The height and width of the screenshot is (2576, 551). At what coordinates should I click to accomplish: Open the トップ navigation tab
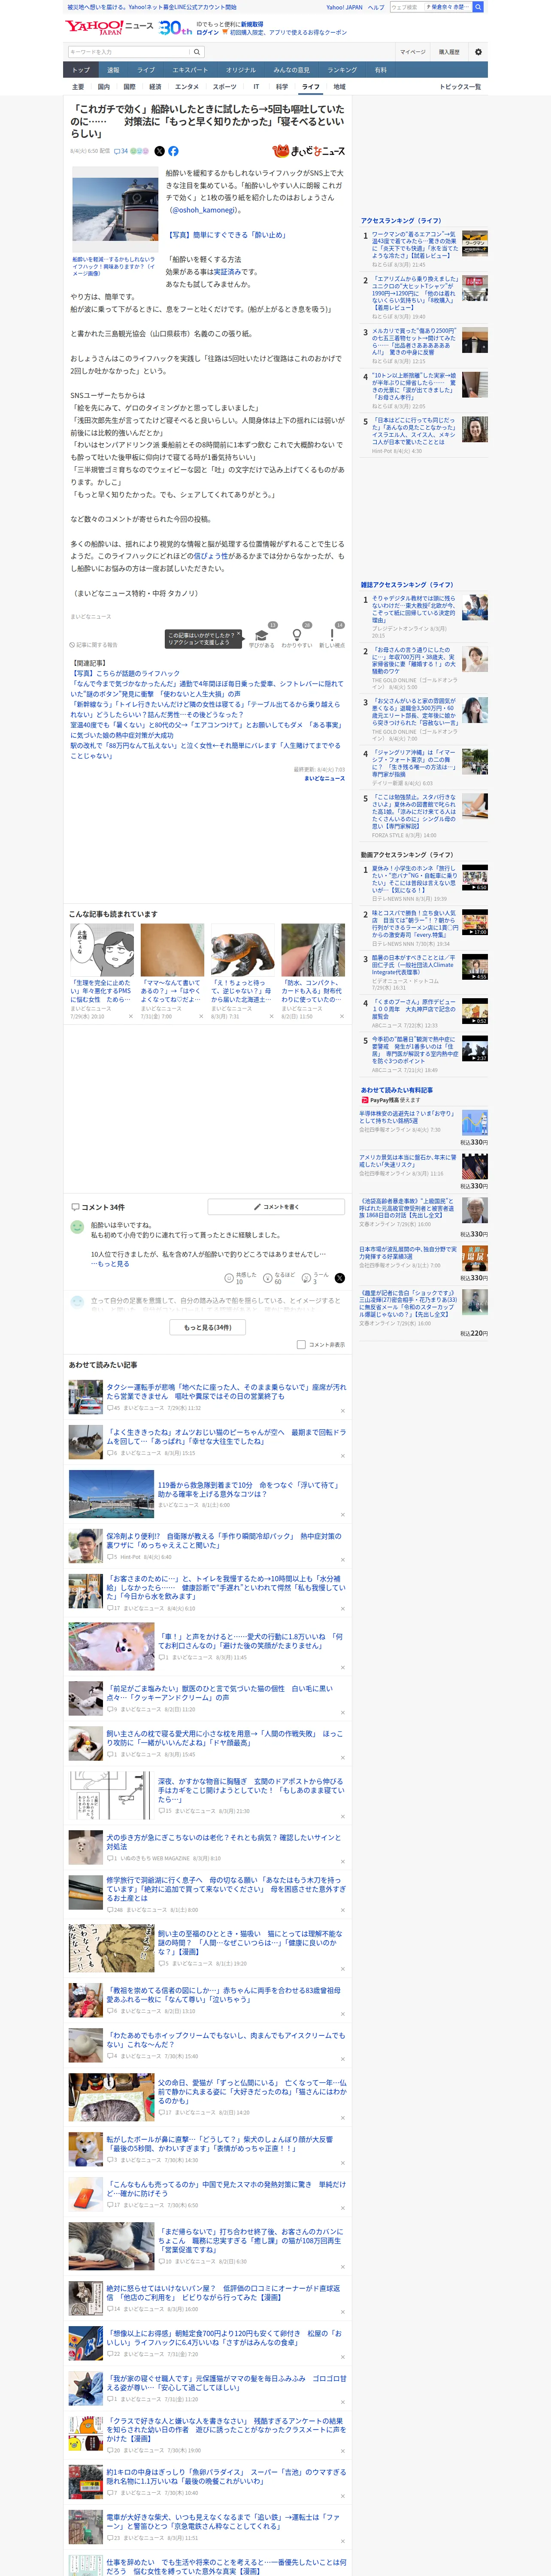click(x=81, y=70)
